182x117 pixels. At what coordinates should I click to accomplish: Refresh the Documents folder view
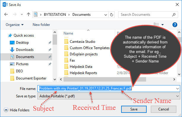coord(112,15)
